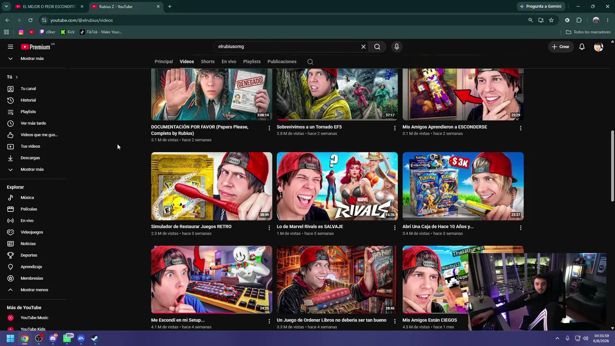
Task: Open the Chrome extensions puzzle menu
Action: point(579,20)
